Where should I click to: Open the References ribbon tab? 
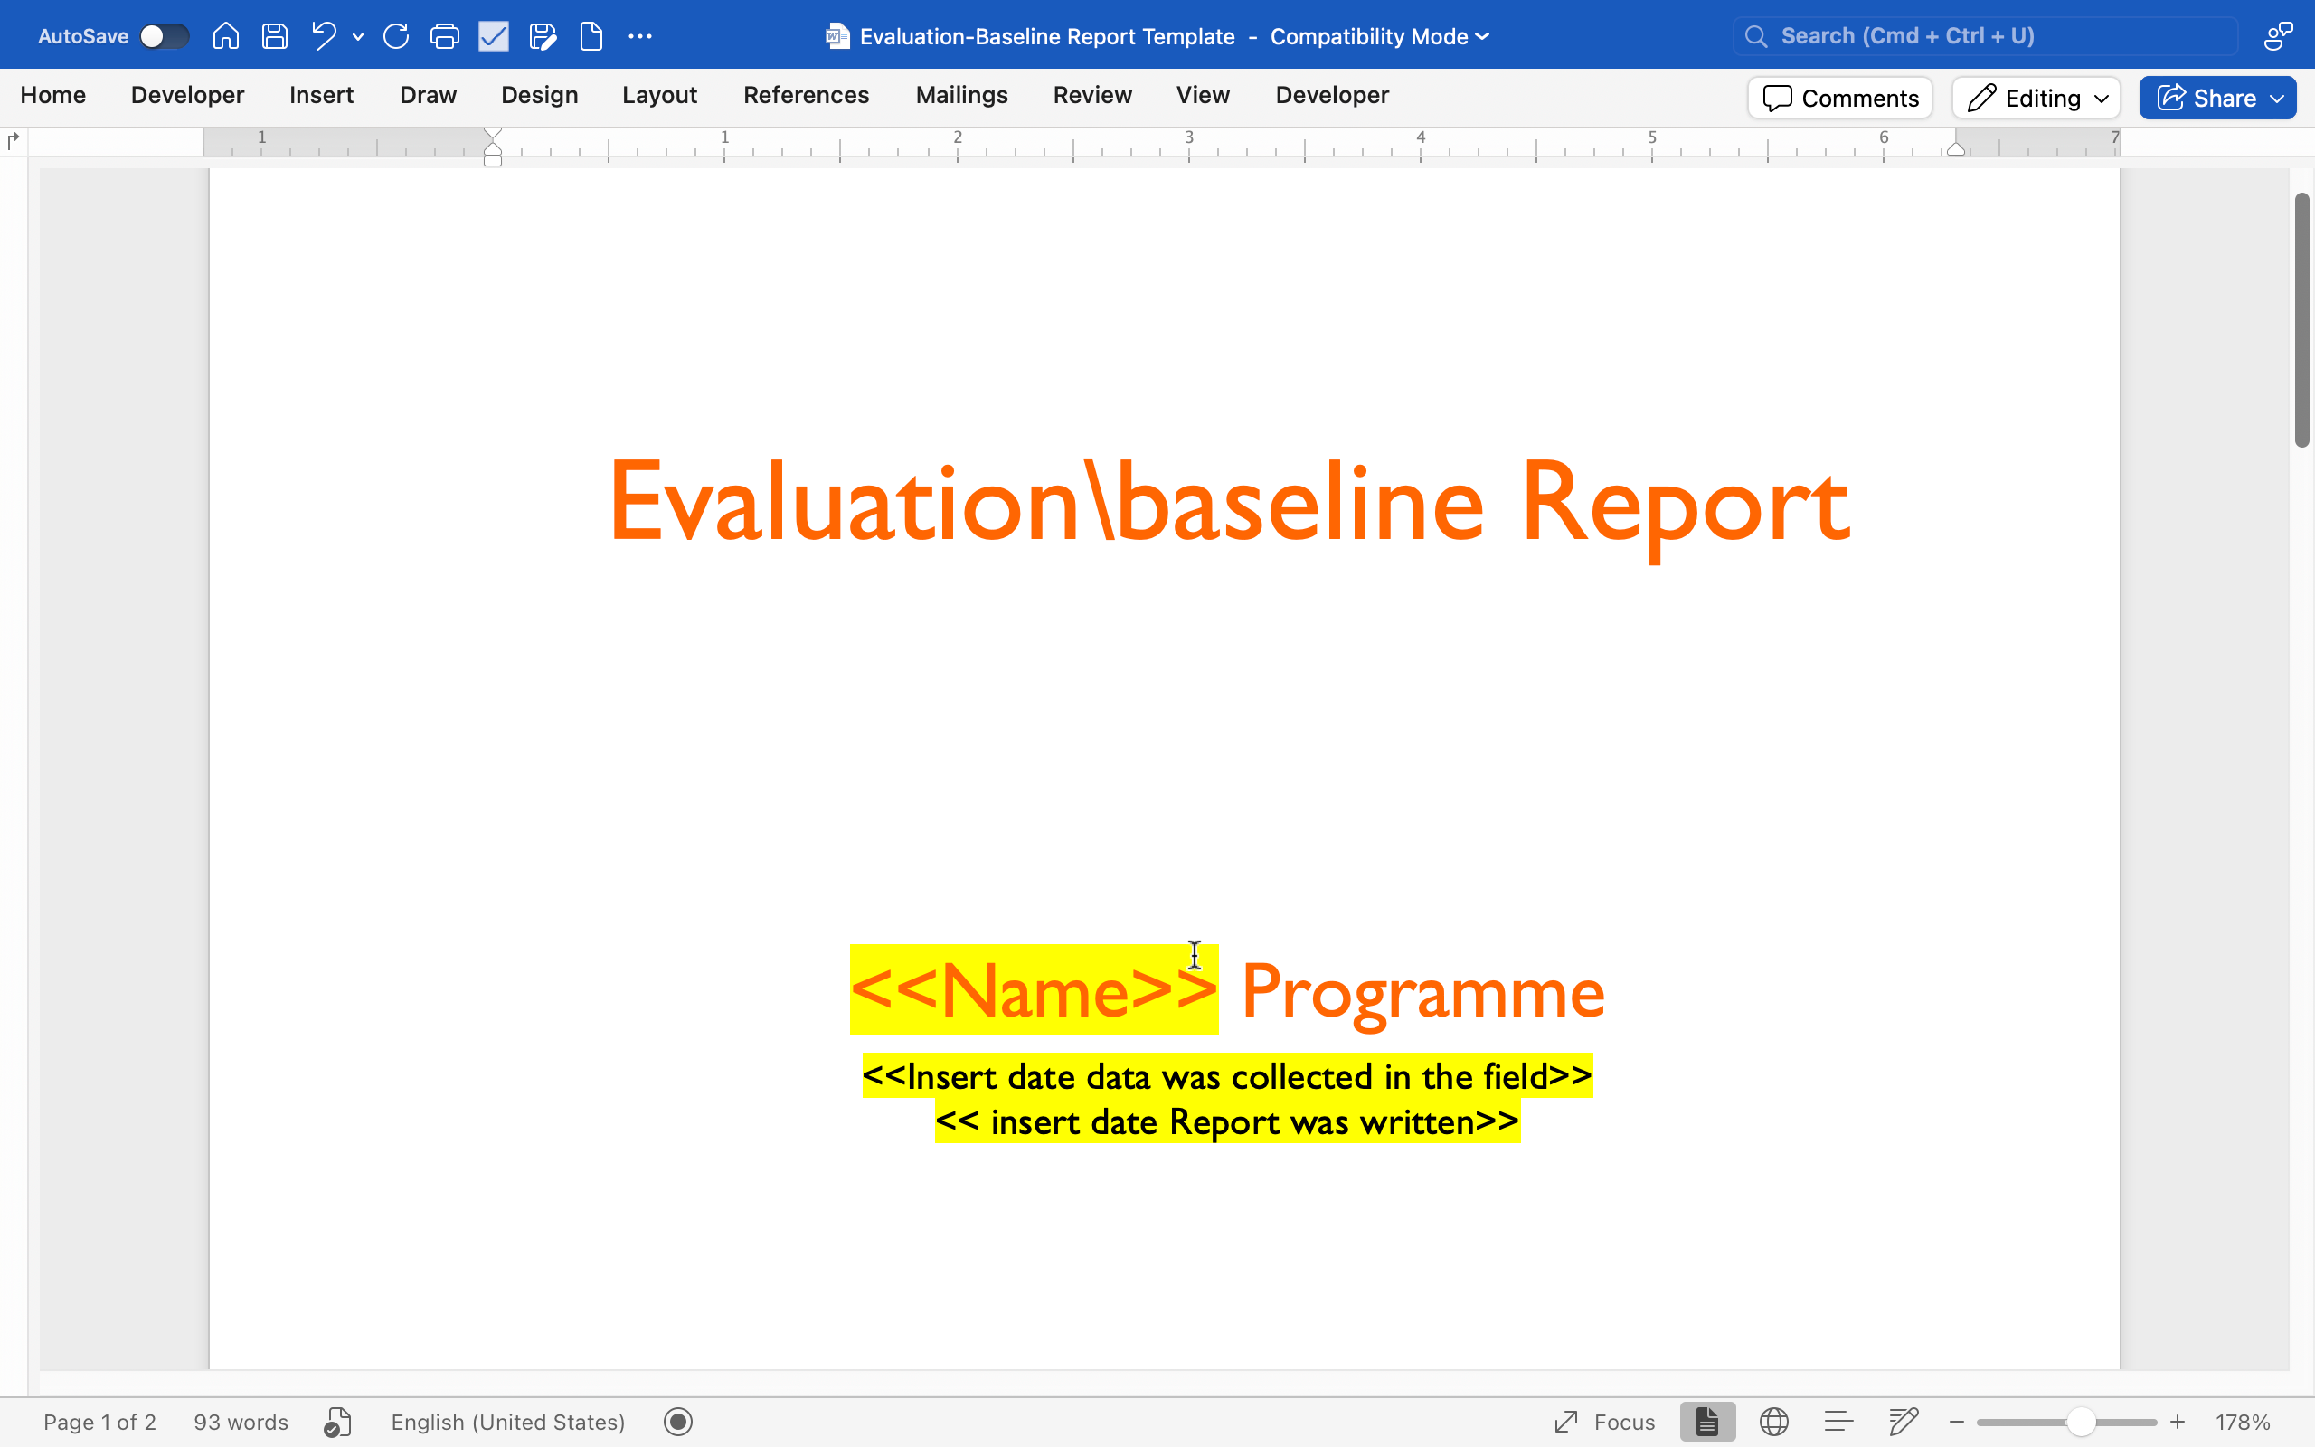tap(806, 95)
